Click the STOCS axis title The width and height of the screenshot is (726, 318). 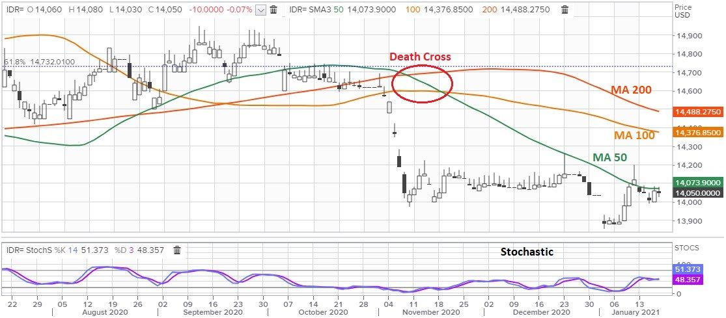686,248
